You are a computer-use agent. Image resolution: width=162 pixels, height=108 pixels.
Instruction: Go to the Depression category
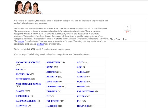click(x=22, y=96)
